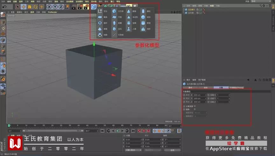Click the Render View clapperboard icon

(x=74, y=7)
